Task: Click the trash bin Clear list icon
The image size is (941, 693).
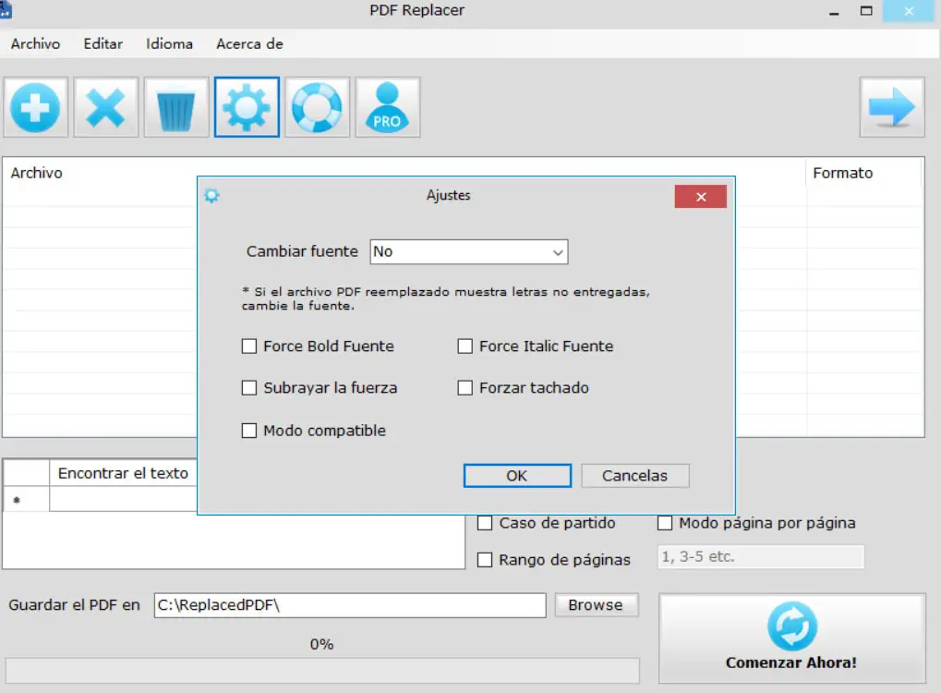Action: click(175, 107)
